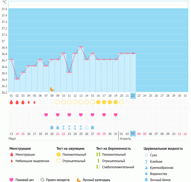
Task: Click the dry cervical fluid drop on day 14
Action: [87, 127]
